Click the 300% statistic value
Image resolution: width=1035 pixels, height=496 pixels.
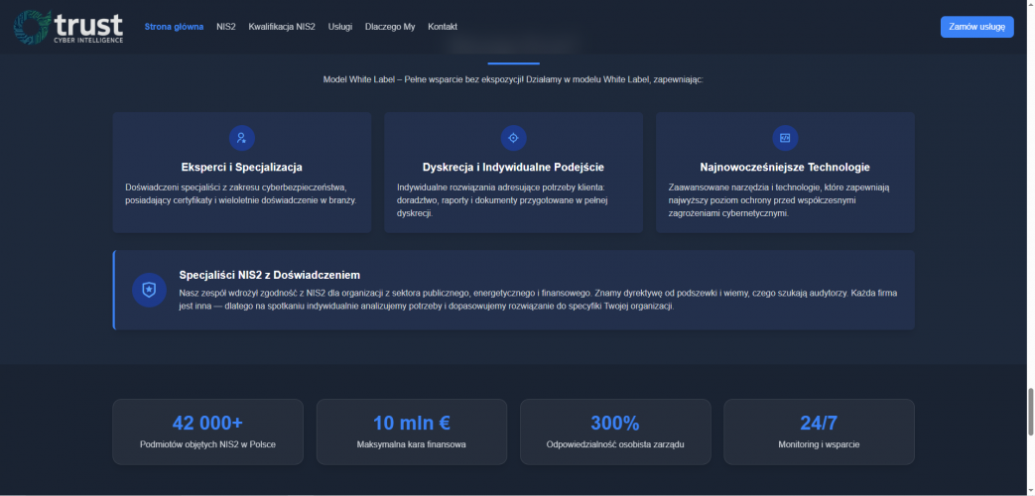[x=615, y=423]
